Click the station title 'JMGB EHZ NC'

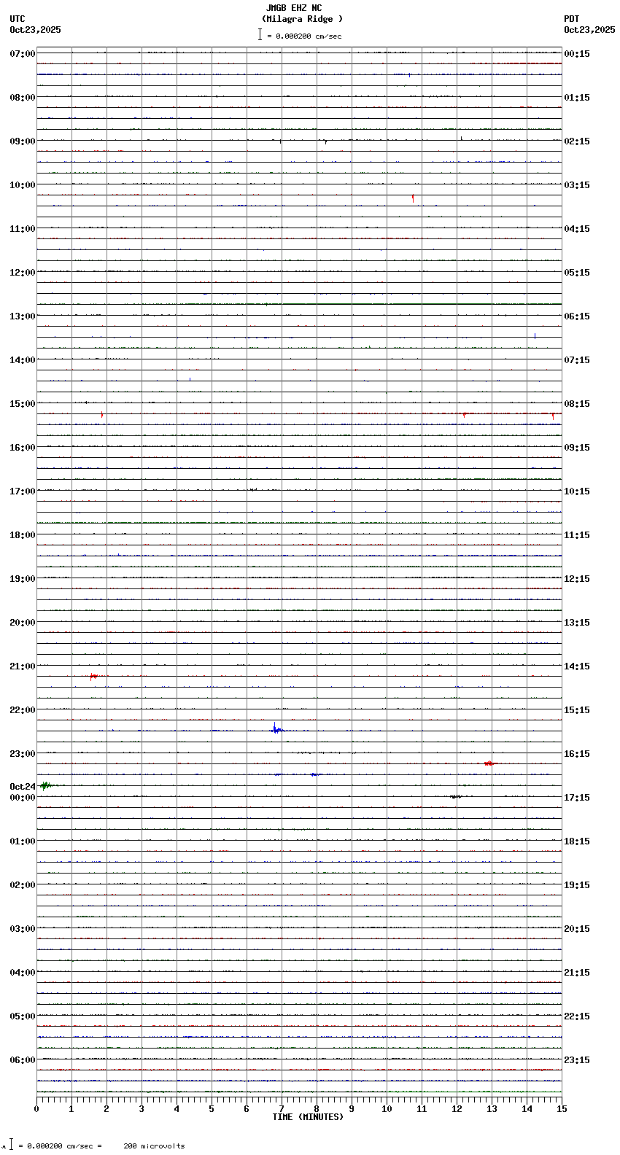pyautogui.click(x=294, y=8)
